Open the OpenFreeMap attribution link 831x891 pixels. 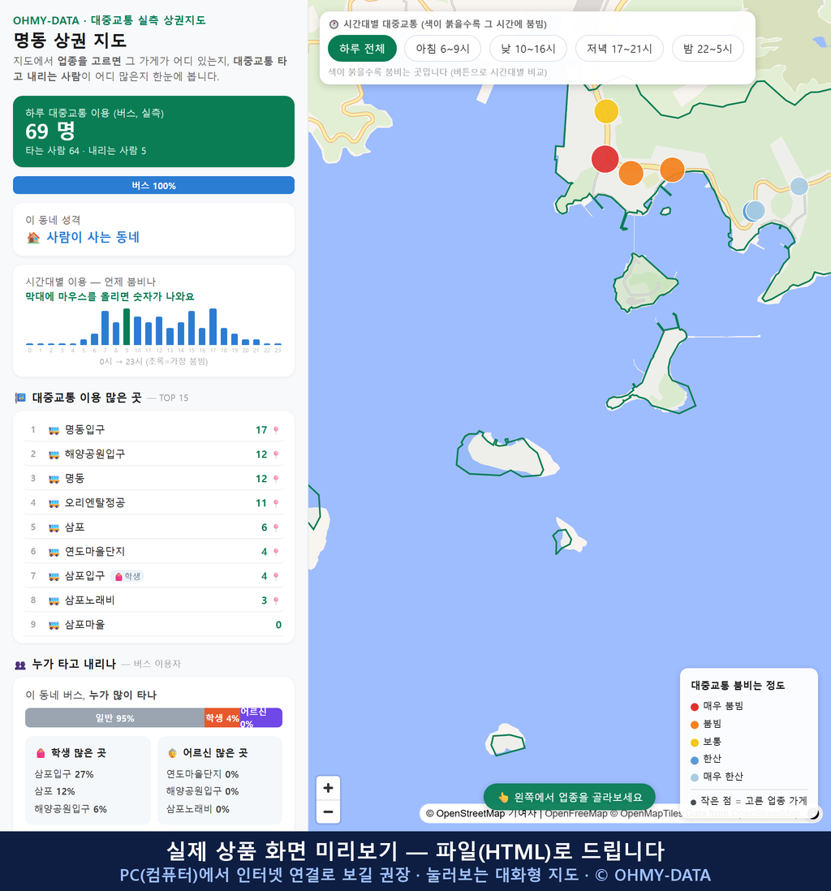click(x=576, y=814)
